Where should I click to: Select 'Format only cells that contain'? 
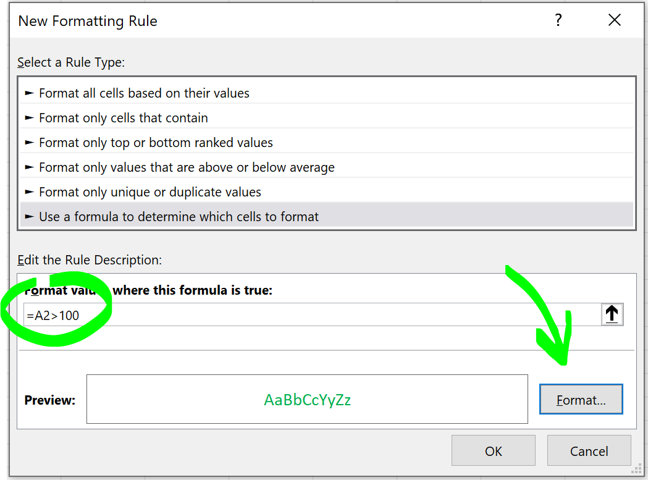pos(123,117)
